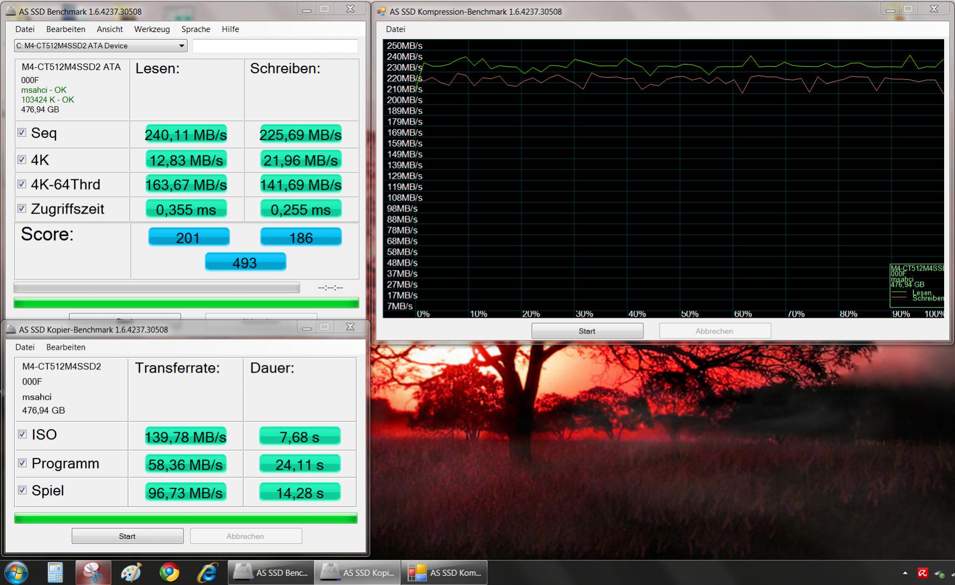Open the Ansicht menu
The height and width of the screenshot is (585, 955).
click(x=110, y=29)
